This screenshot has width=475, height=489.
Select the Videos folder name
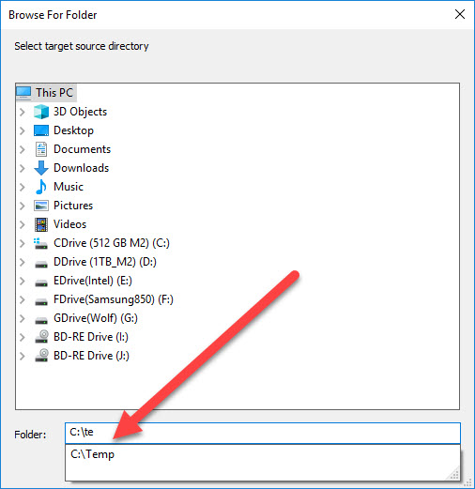(70, 224)
